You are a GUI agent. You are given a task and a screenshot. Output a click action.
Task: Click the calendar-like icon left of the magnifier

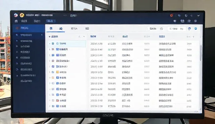[x=182, y=21]
